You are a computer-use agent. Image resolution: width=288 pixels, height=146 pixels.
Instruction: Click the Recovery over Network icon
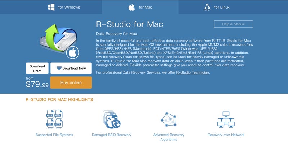tap(226, 119)
